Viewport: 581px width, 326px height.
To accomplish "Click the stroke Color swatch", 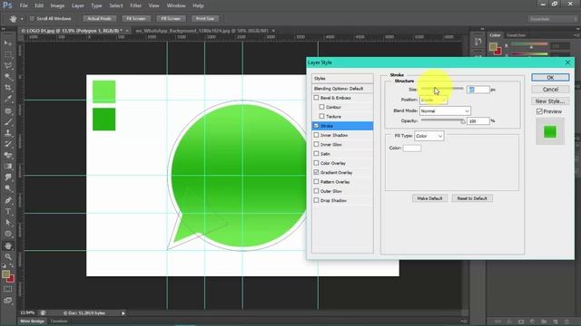I will point(411,148).
